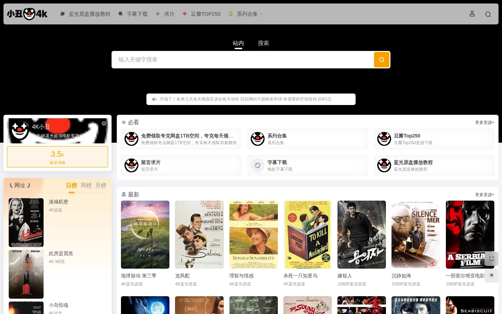Open 地球脉动 第三季 poster
The image size is (502, 314).
pos(145,234)
